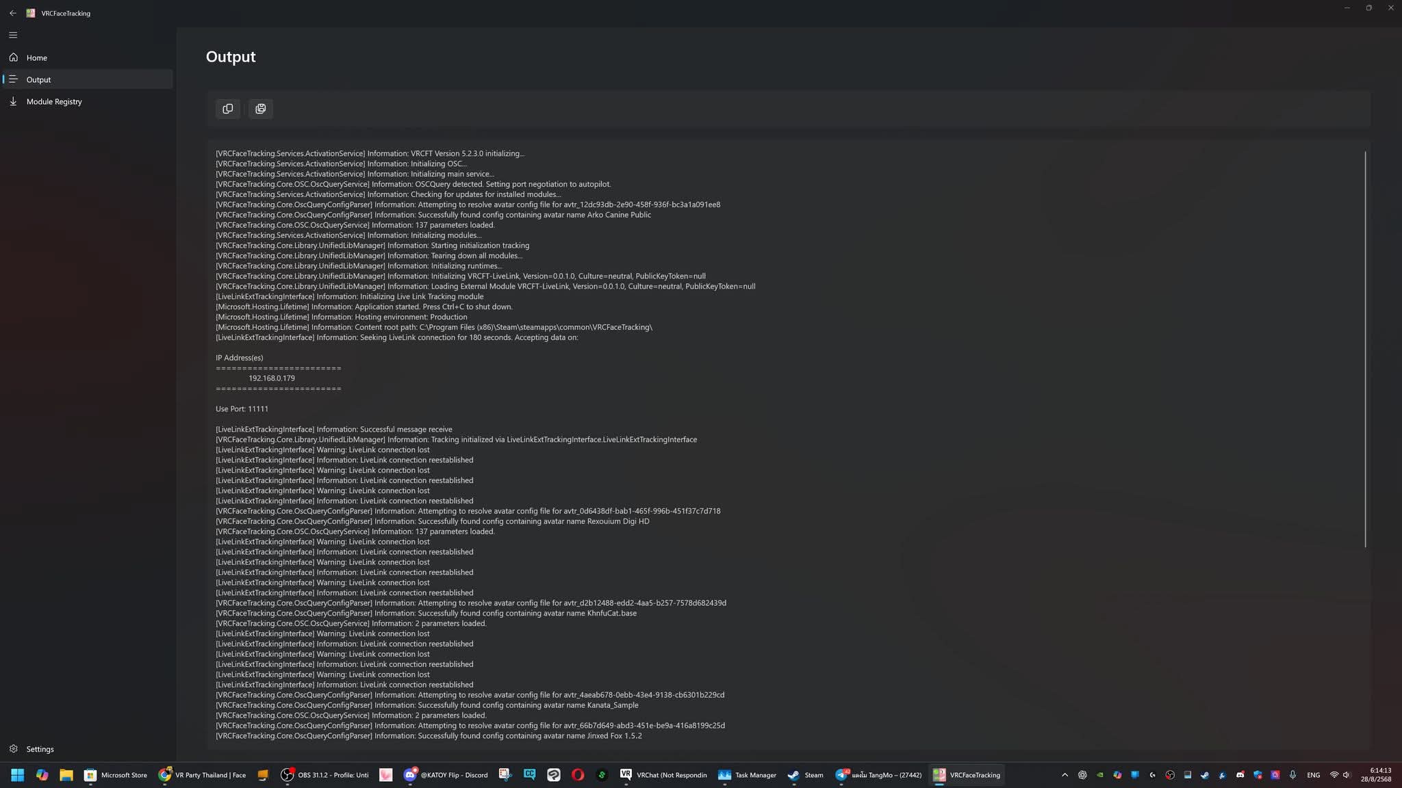Click the output log vertical scrollbar
Screen dimensions: 1402x788
(x=1365, y=349)
